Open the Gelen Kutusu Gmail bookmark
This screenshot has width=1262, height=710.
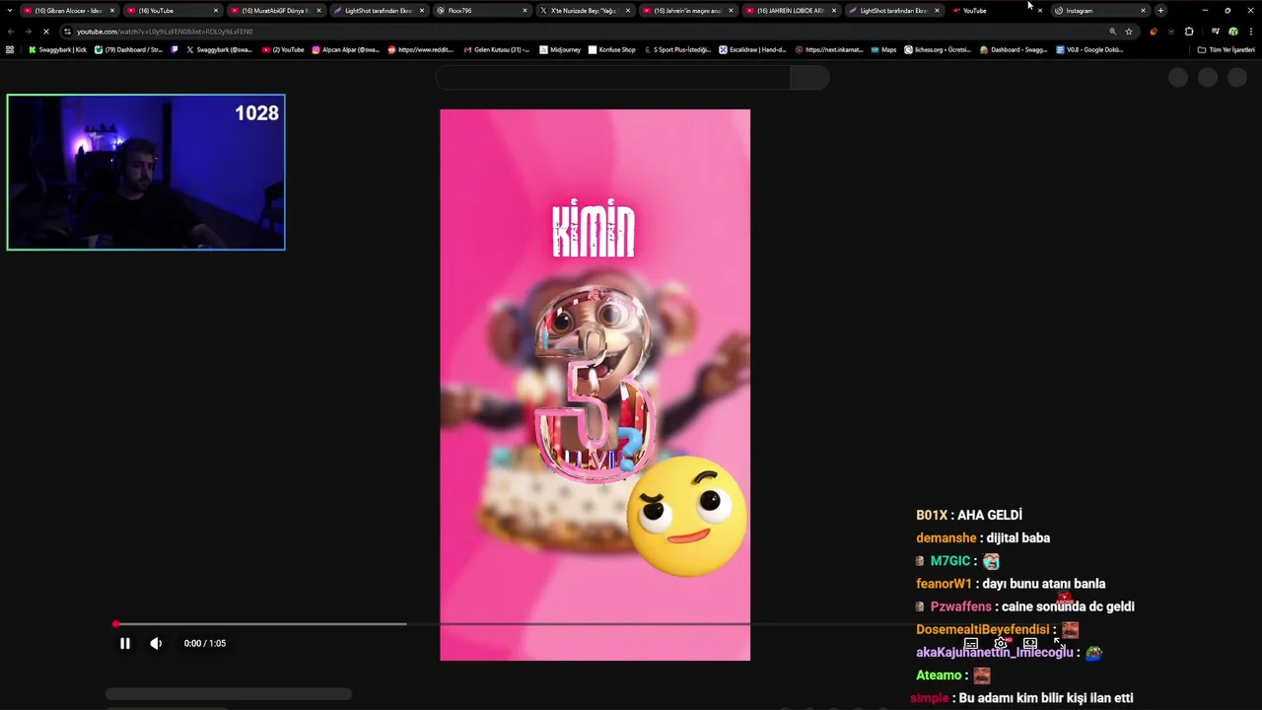pos(497,49)
